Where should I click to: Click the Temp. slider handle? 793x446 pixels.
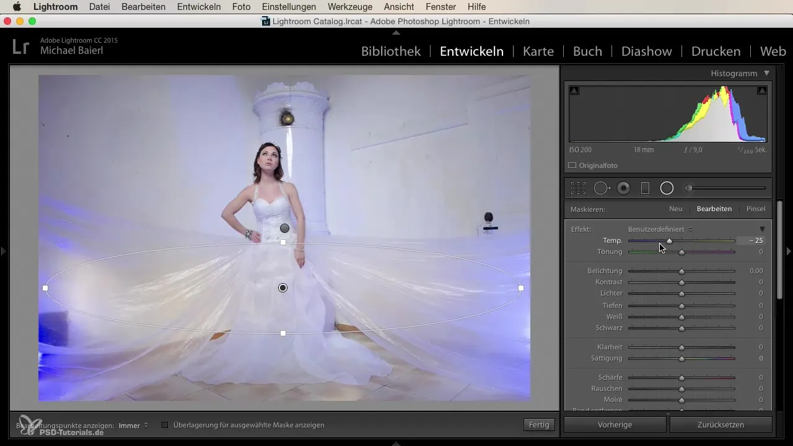[x=669, y=240]
